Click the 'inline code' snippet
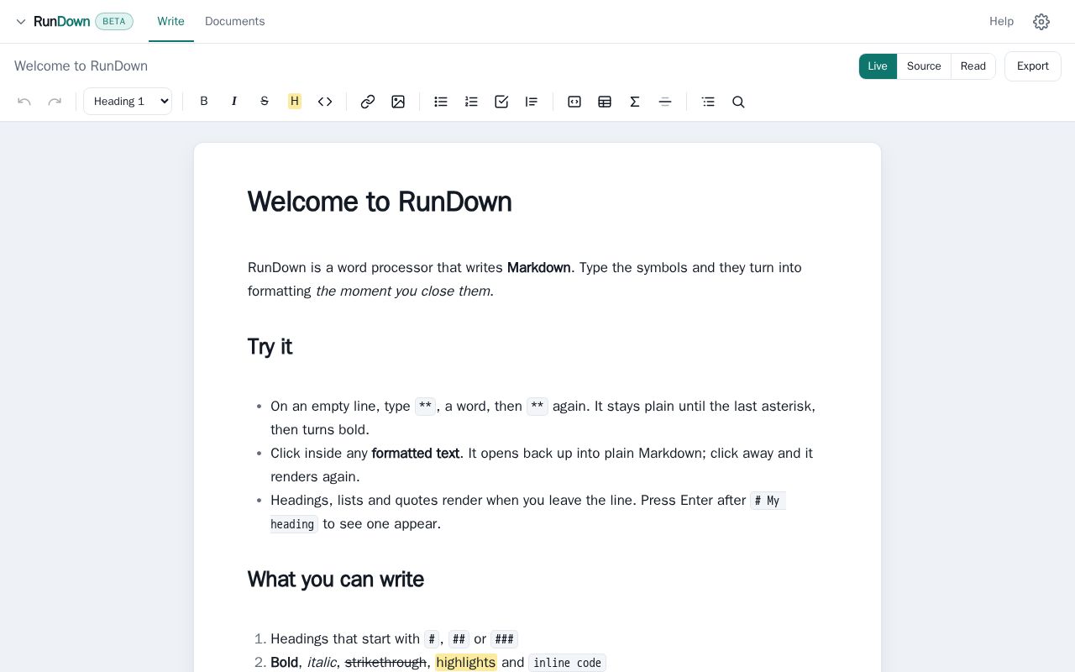The image size is (1075, 672). point(567,663)
